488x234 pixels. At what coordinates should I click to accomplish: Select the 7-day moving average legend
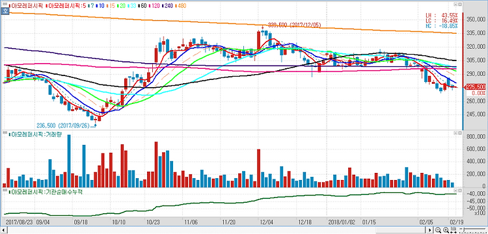[x=91, y=6]
